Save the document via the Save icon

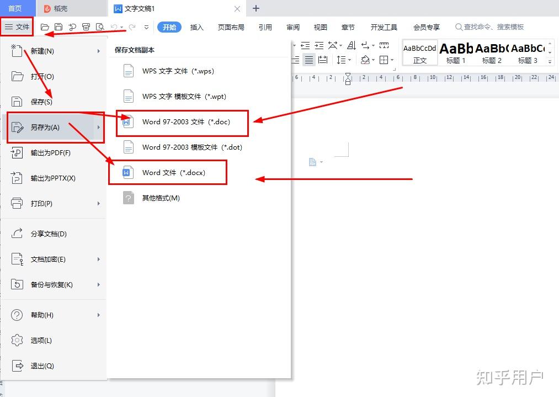point(58,27)
